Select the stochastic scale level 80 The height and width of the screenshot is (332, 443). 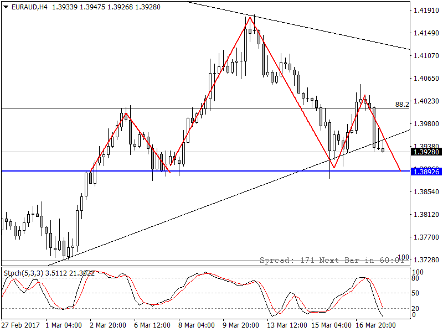(416, 278)
